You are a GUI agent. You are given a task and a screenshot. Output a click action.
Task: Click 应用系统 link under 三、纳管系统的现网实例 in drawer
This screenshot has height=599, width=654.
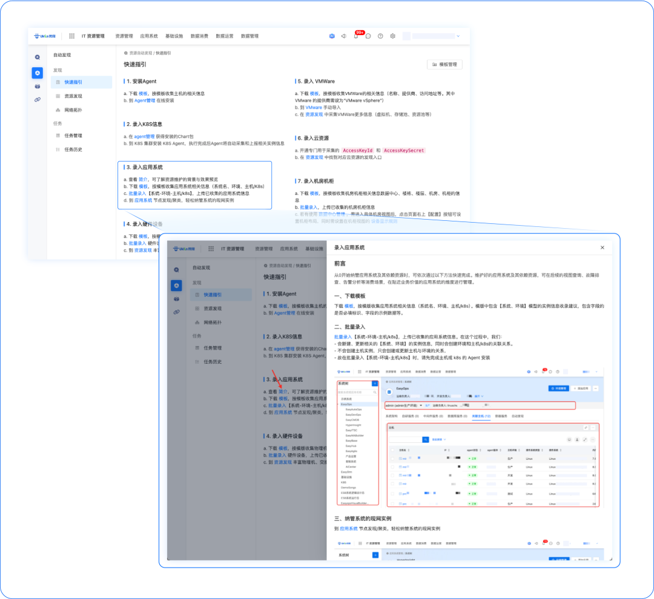click(x=349, y=529)
